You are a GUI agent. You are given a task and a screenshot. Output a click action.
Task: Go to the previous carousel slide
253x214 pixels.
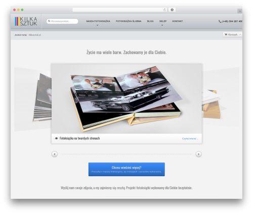tap(55, 154)
